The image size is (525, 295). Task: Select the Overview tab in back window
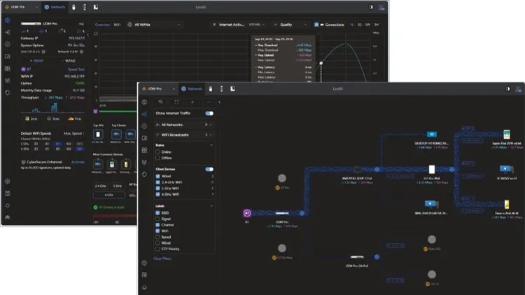click(x=103, y=24)
